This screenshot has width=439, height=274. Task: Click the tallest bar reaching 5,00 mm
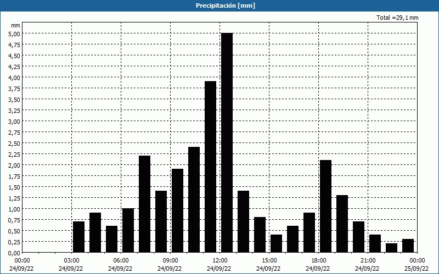227,143
